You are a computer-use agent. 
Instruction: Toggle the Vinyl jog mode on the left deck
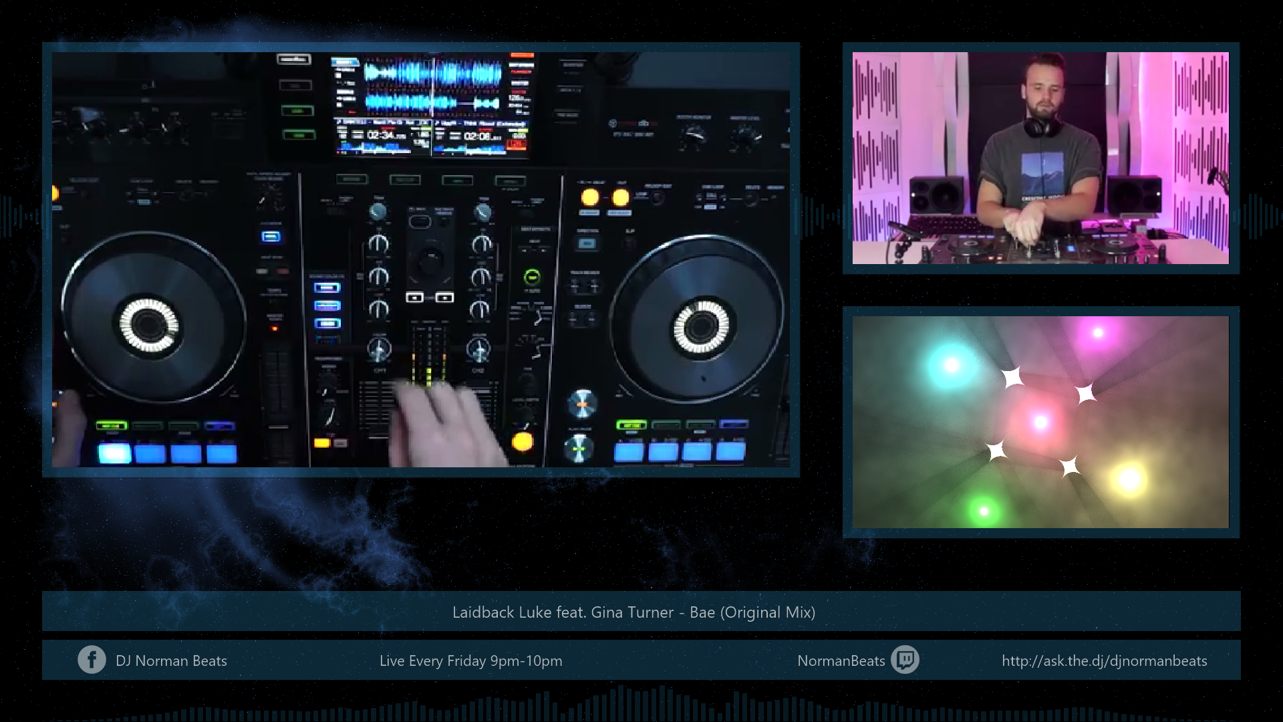coord(271,237)
